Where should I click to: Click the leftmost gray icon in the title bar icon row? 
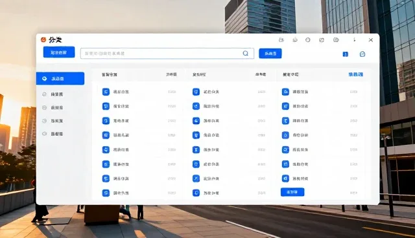(281, 40)
